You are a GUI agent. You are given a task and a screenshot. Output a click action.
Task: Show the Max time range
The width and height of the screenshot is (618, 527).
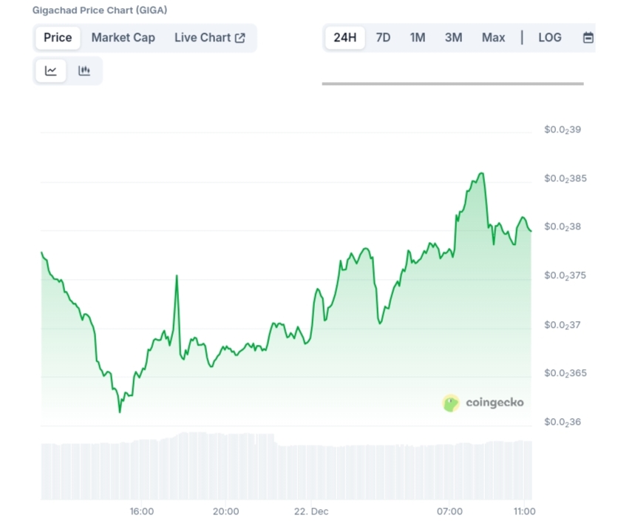(x=493, y=38)
